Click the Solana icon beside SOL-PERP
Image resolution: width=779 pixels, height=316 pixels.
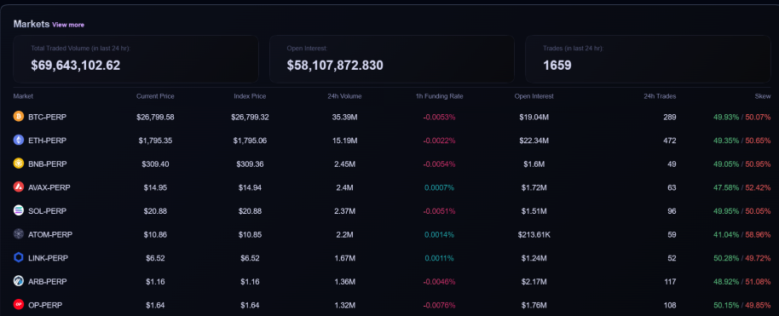[19, 210]
